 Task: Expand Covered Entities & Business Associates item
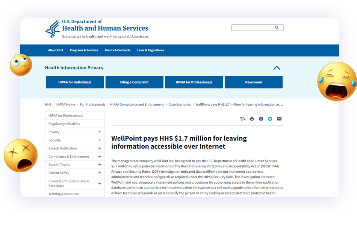100,183
